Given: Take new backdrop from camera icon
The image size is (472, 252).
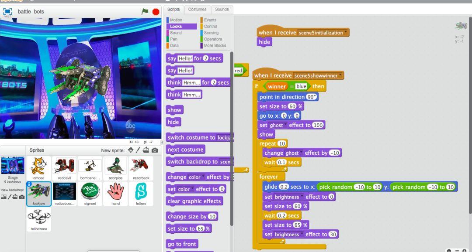Looking at the screenshot, I should click(22, 197).
